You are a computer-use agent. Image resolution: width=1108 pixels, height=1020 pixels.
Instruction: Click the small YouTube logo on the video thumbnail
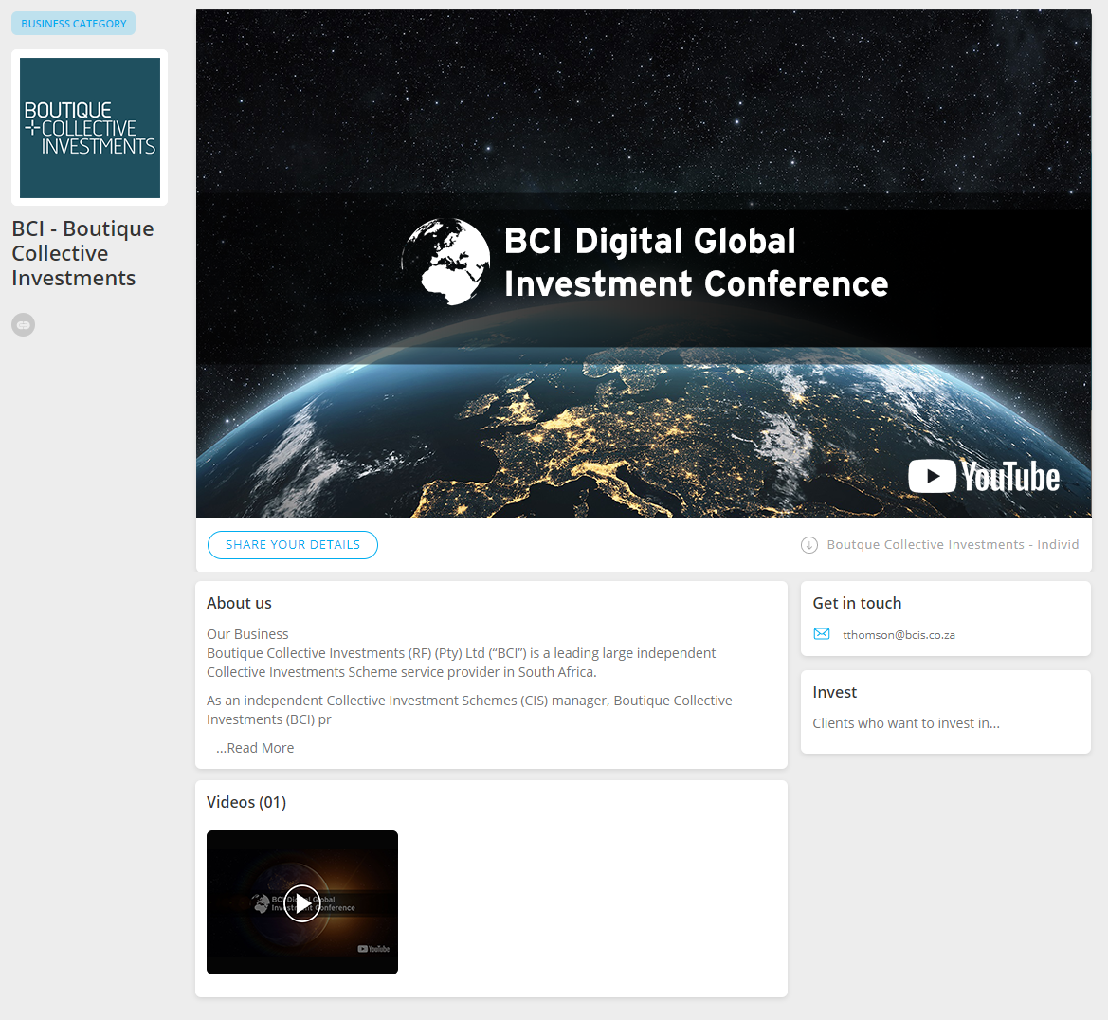373,948
